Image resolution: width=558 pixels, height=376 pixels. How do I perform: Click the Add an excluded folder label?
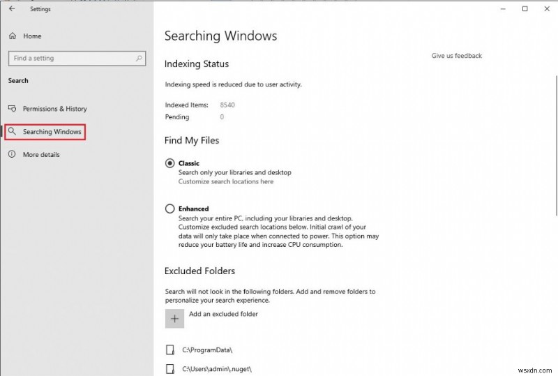223,314
